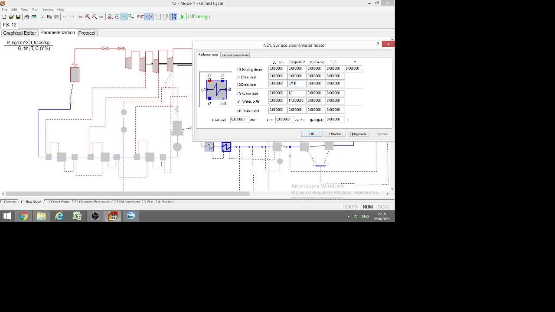
Task: Open OBS Studio from taskbar
Action: click(95, 216)
